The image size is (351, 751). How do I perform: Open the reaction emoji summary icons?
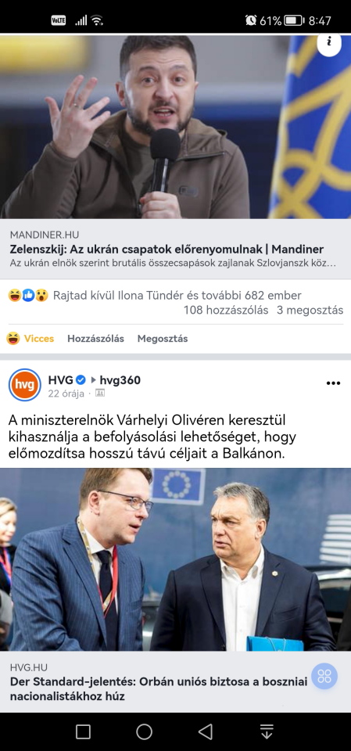pyautogui.click(x=28, y=296)
